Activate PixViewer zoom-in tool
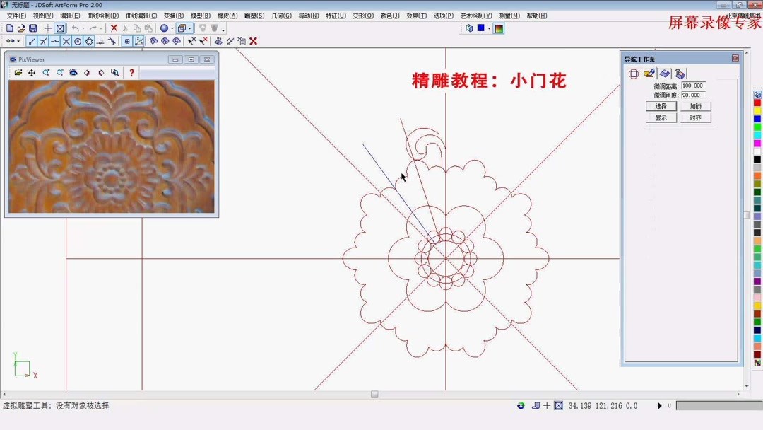 46,72
